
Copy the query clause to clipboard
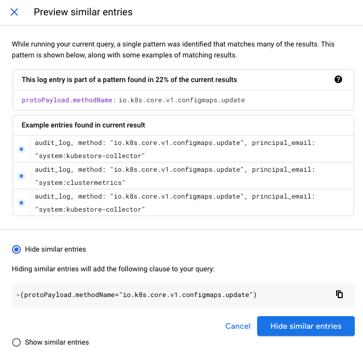point(339,294)
